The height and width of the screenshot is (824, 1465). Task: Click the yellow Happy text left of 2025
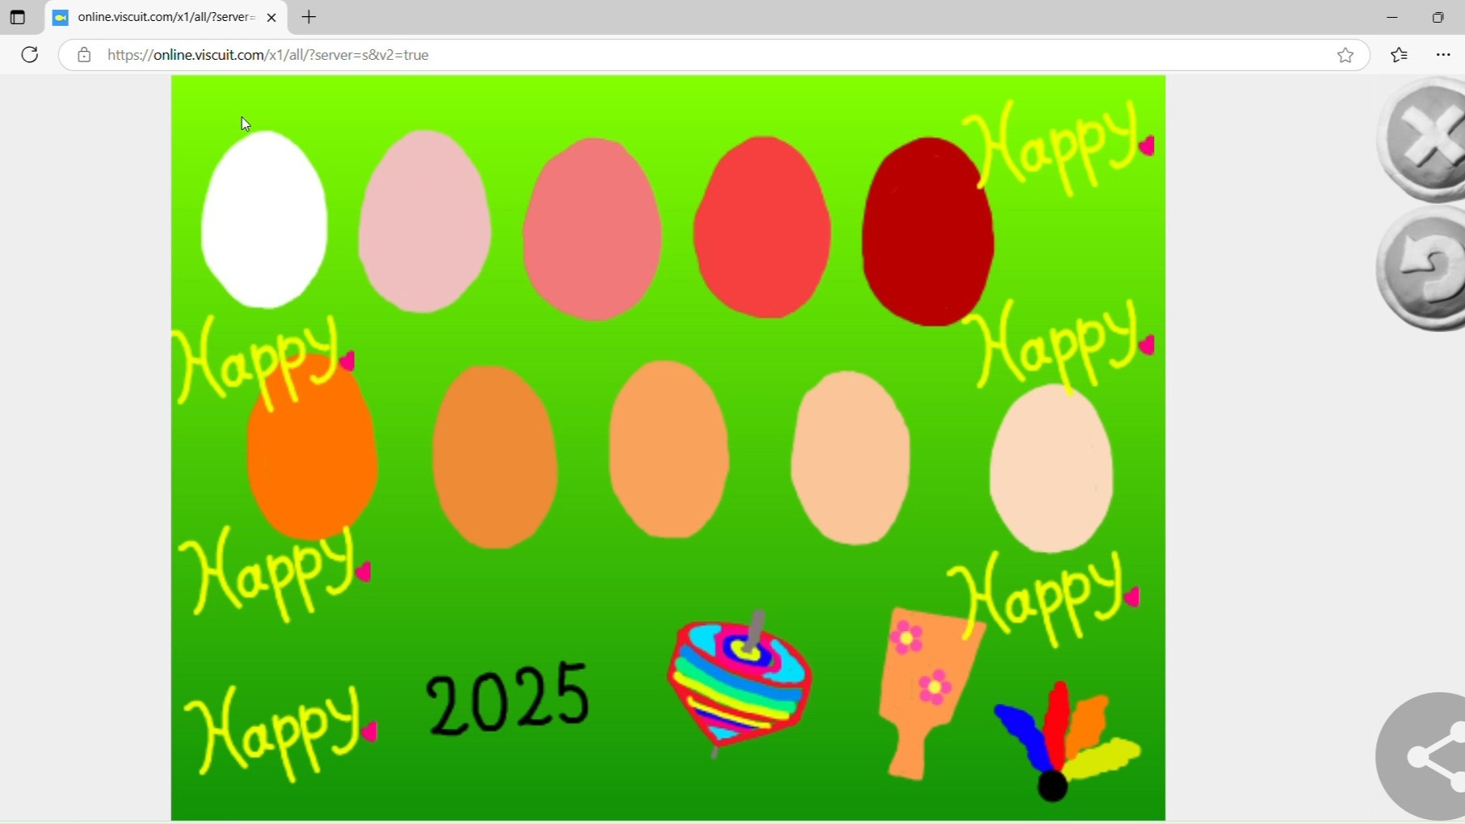pos(280,733)
